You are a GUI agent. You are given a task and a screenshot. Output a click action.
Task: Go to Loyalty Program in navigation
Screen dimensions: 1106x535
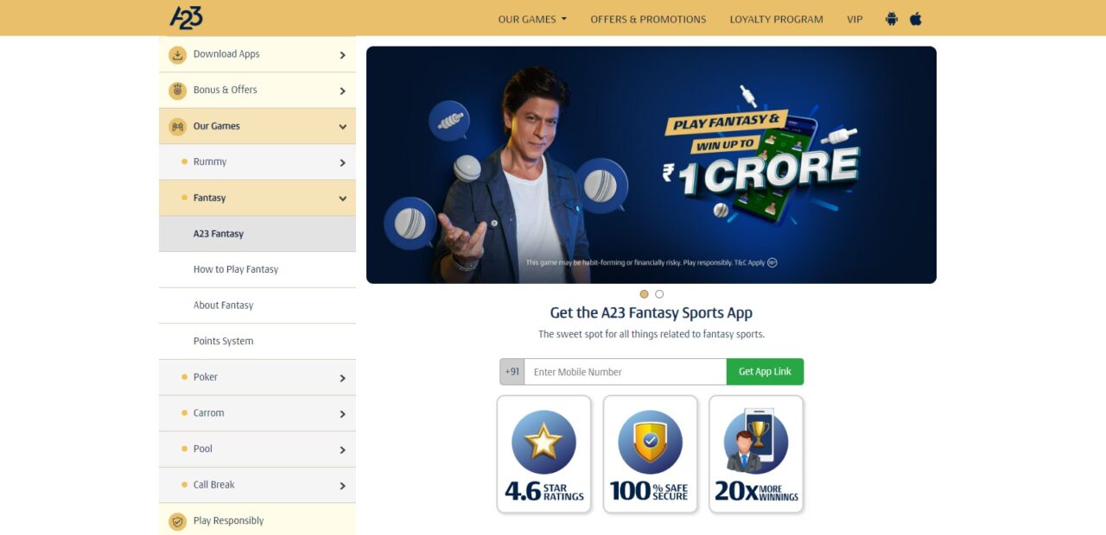[776, 19]
